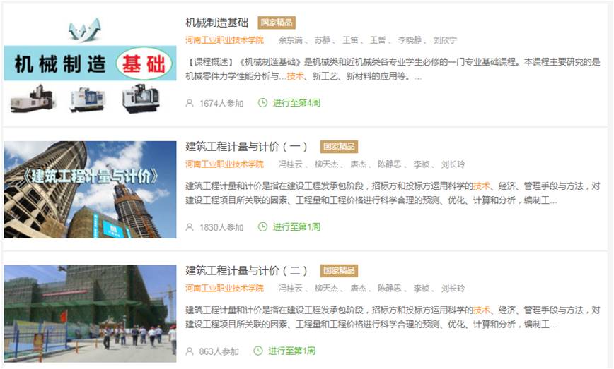
Task: Click the 国家精品 badge beside 建筑工程计量与计价（一）
Action: click(x=339, y=147)
